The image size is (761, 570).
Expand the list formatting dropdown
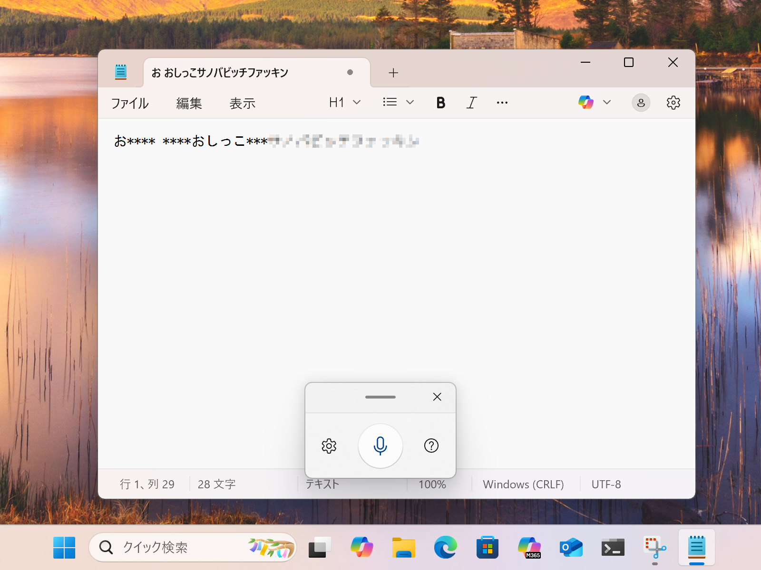click(x=410, y=102)
